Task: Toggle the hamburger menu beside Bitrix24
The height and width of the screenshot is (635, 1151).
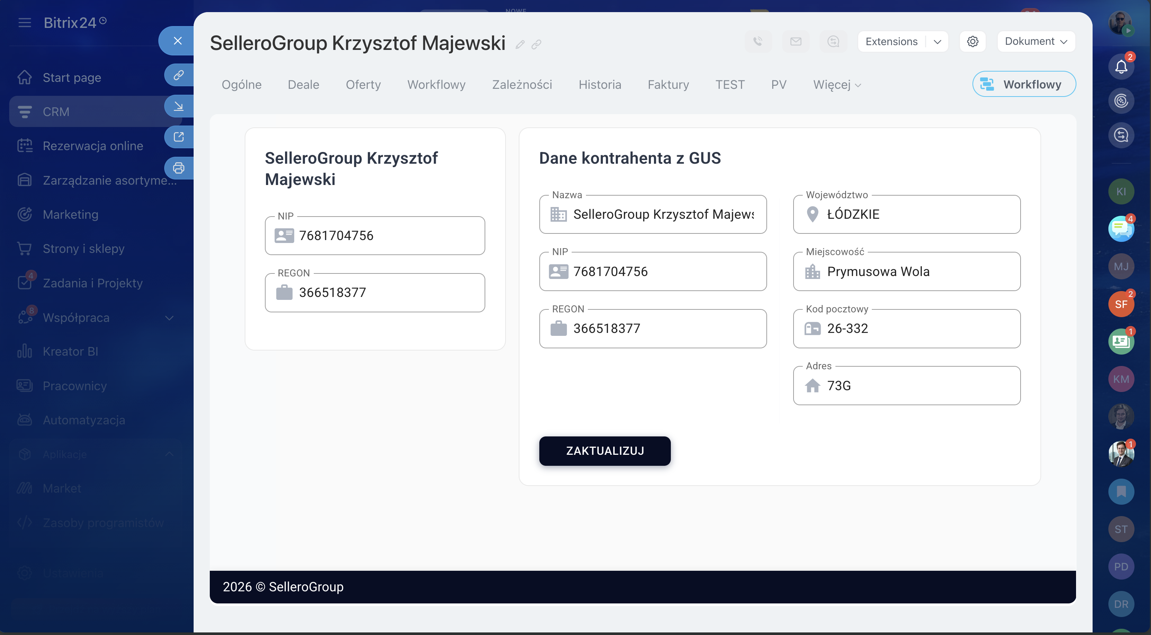Action: point(25,22)
